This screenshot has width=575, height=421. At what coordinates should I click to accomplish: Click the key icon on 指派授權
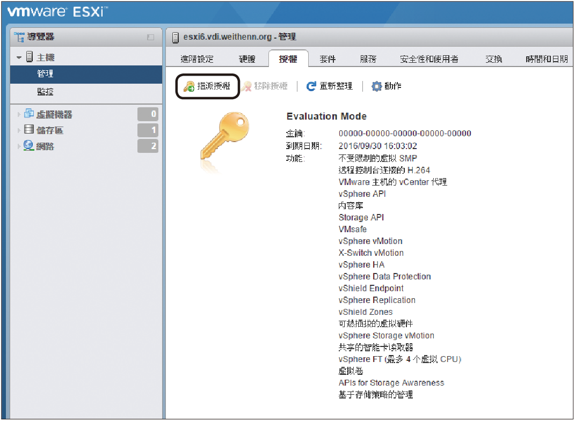pyautogui.click(x=189, y=86)
